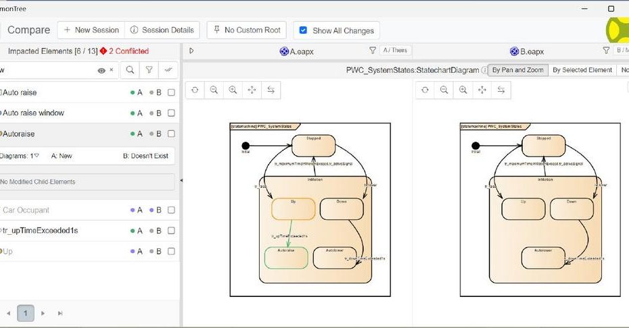
Task: Click the Stopped state in diagram B
Action: tap(544, 146)
